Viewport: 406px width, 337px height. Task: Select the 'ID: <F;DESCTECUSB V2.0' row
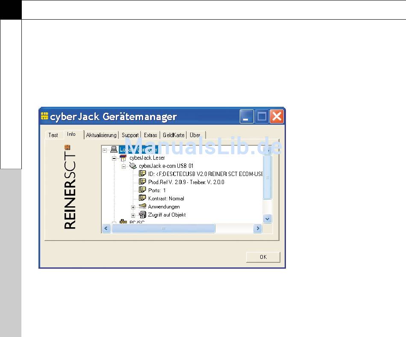click(205, 174)
